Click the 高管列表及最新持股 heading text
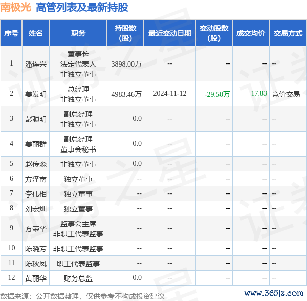 pyautogui.click(x=82, y=8)
